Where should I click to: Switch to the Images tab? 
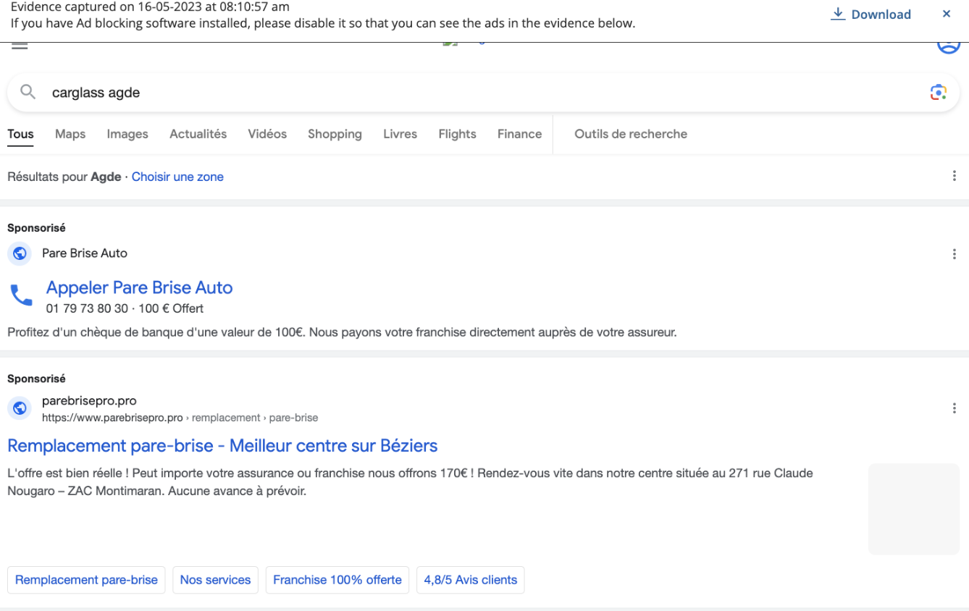(x=127, y=134)
